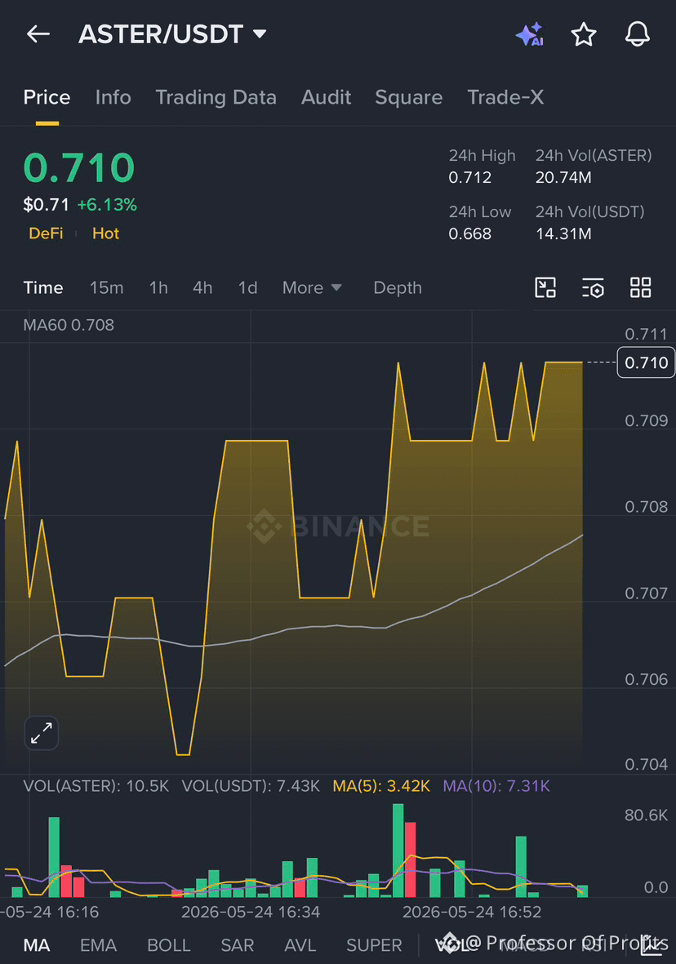Open the chart drawing tools icon
The width and height of the screenshot is (676, 964).
(545, 287)
